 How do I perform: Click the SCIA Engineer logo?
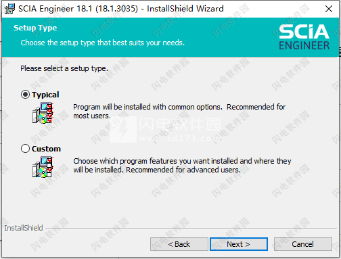click(304, 37)
